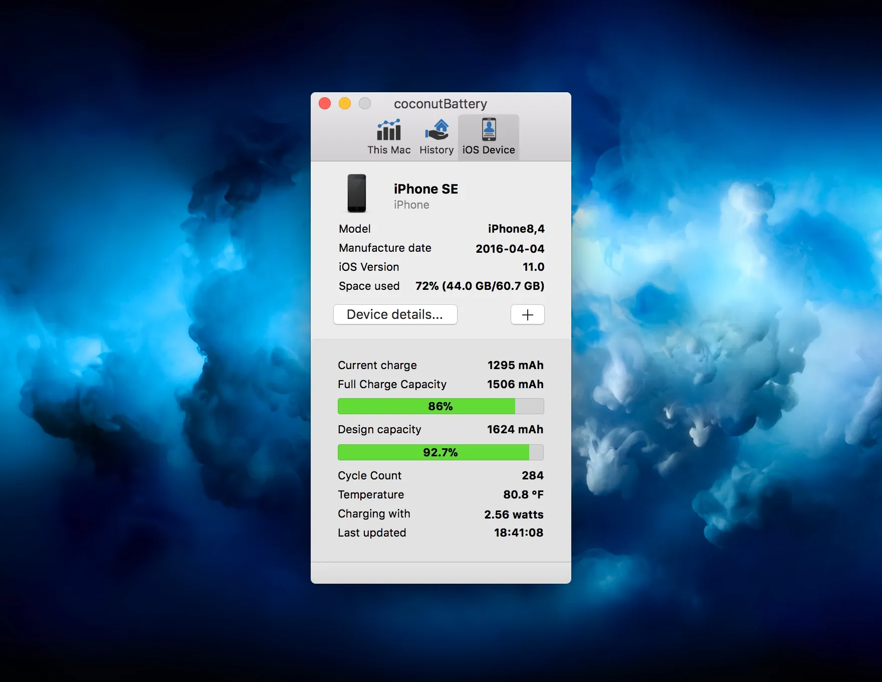Click the 86% Full Charge Capacity bar

440,406
